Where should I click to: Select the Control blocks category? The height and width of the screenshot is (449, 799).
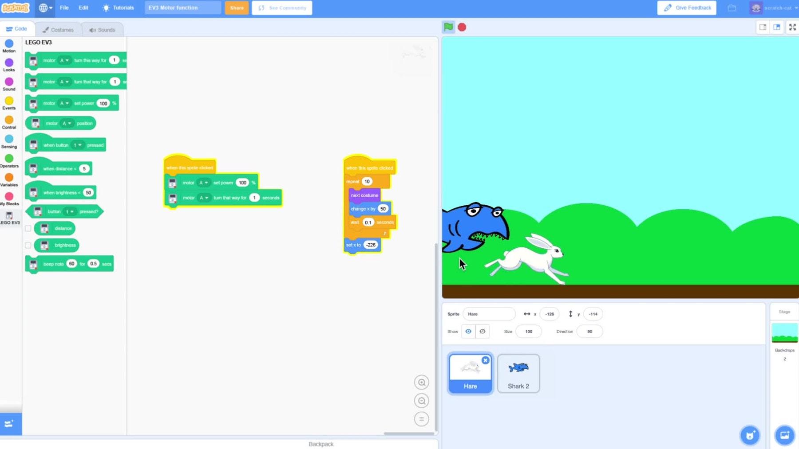[9, 122]
